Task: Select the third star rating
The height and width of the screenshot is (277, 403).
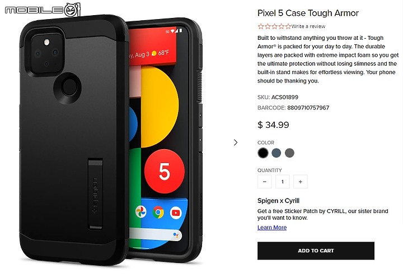Action: [274, 26]
